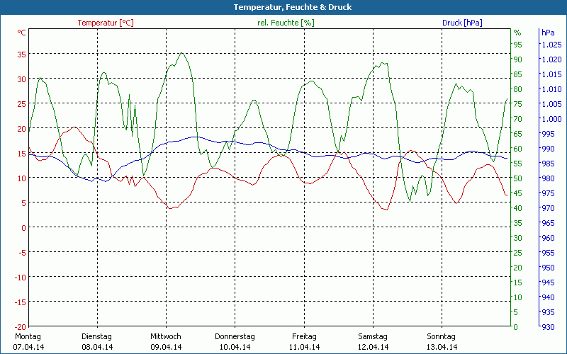
Task: Click the '-10' temperature axis value
Action: point(21,278)
